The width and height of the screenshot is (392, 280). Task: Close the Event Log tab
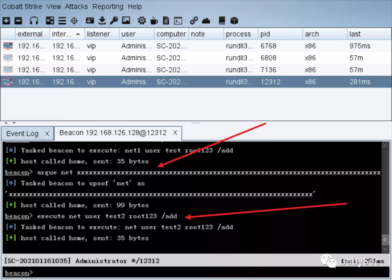(47, 134)
